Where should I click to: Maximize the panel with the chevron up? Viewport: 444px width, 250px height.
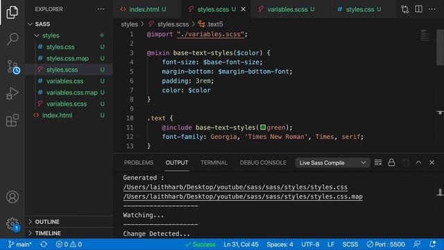418,162
